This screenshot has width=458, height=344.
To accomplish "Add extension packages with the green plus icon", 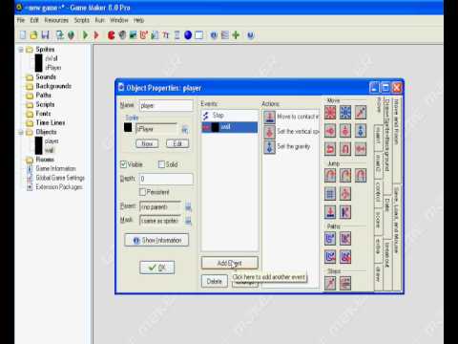I will pos(236,34).
